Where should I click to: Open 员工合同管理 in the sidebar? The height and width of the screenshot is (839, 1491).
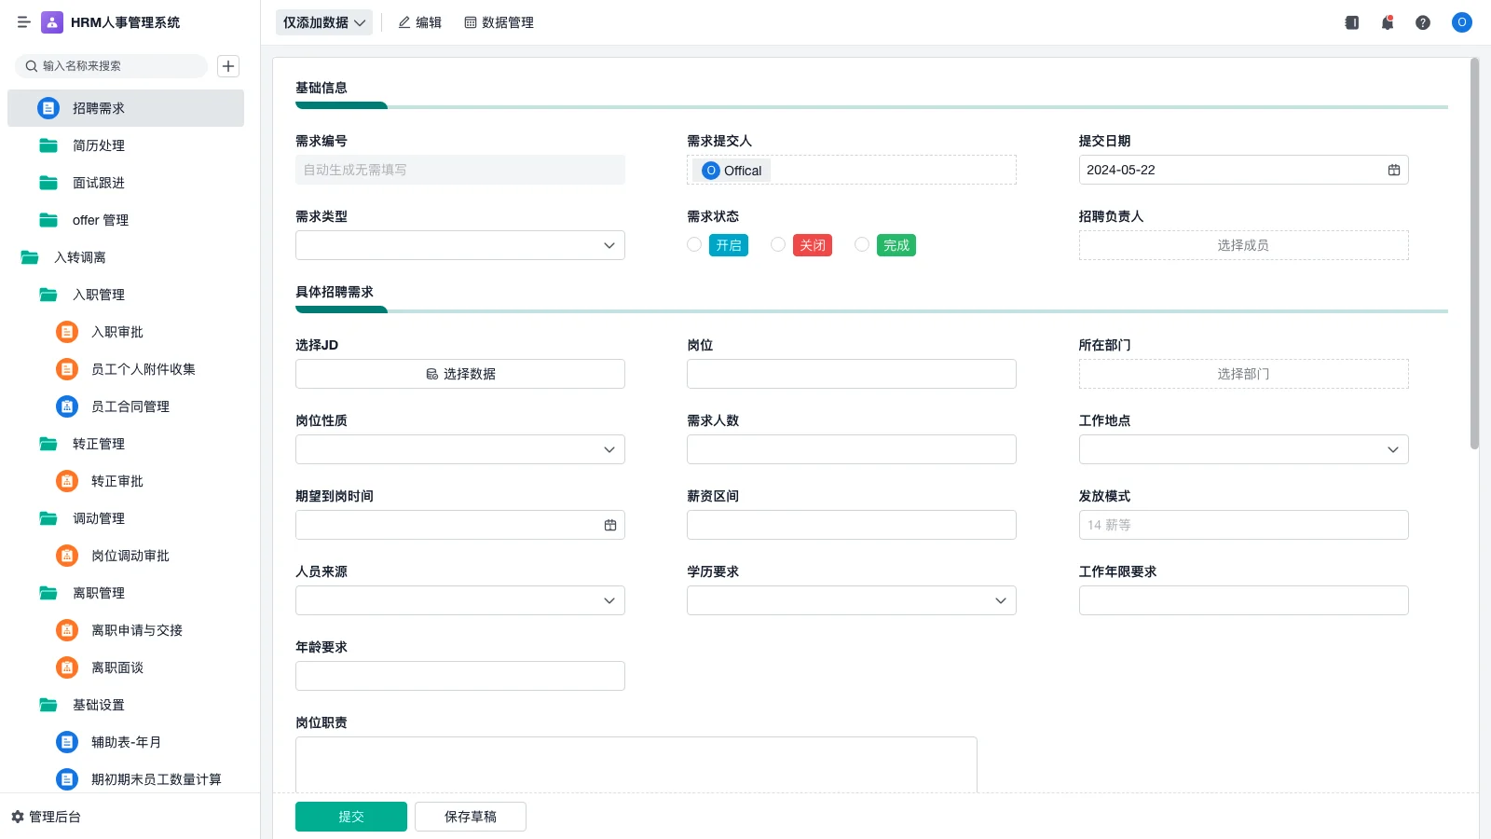[130, 406]
